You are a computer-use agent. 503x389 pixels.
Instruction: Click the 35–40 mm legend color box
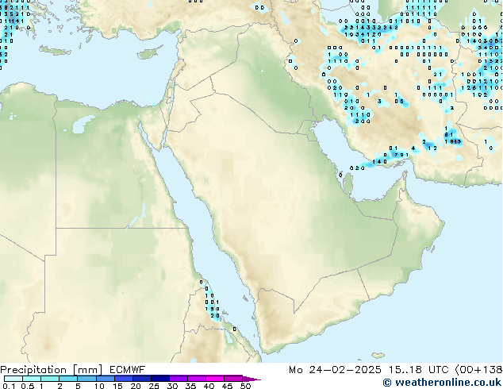pyautogui.click(x=197, y=379)
